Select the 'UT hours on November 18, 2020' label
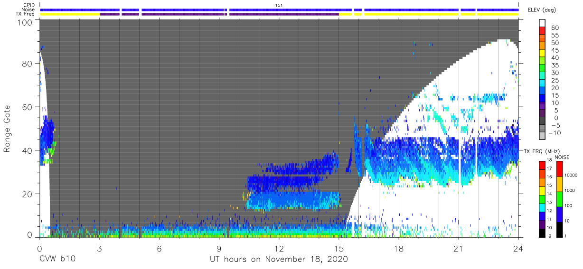The image size is (583, 269). (279, 260)
